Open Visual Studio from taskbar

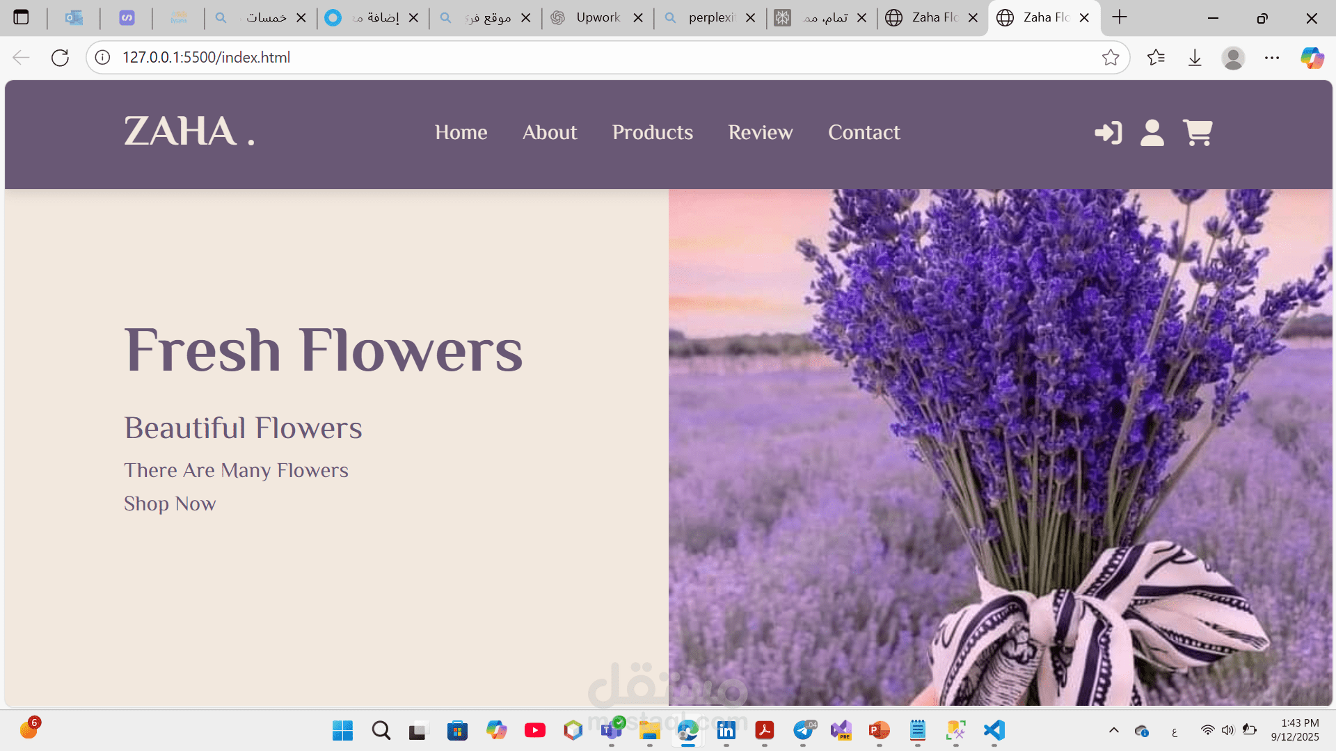point(841,730)
